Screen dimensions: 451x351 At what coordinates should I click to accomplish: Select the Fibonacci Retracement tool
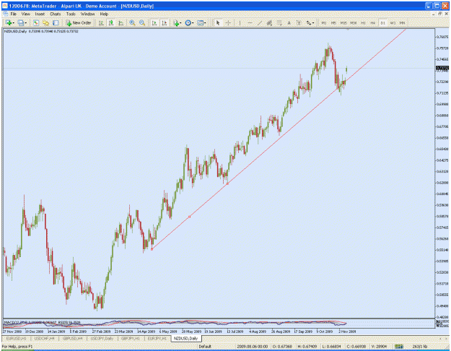(x=279, y=22)
